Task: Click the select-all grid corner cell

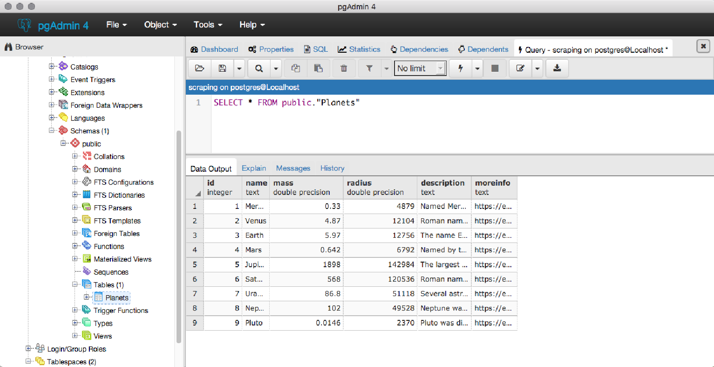Action: click(195, 187)
